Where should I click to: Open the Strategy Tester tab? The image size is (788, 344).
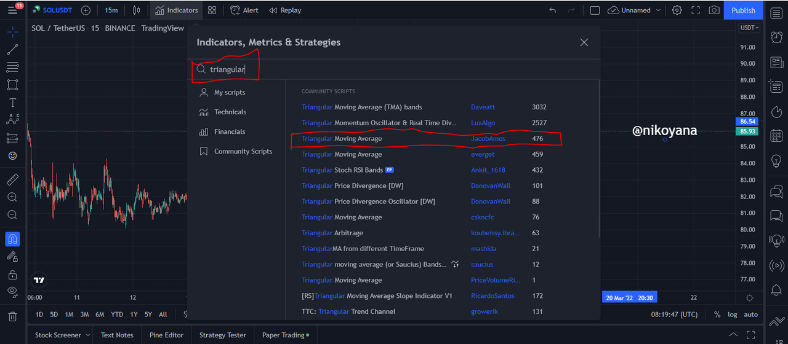[x=222, y=335]
